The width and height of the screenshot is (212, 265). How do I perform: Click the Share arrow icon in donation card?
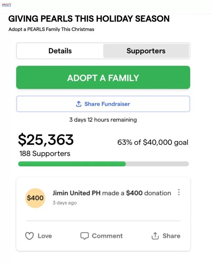coord(155,236)
